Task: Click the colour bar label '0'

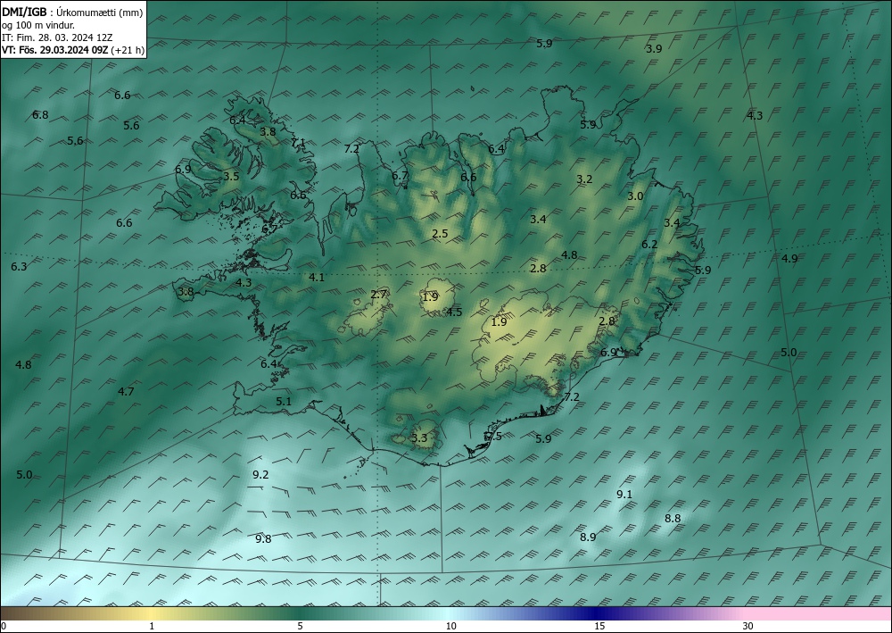Action: (x=4, y=626)
